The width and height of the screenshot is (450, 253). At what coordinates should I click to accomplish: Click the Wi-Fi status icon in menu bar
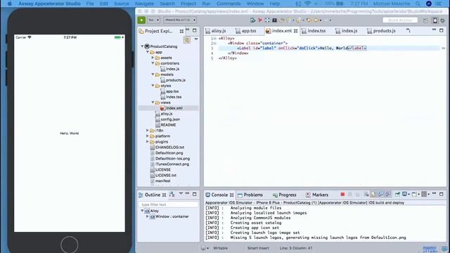click(x=307, y=4)
